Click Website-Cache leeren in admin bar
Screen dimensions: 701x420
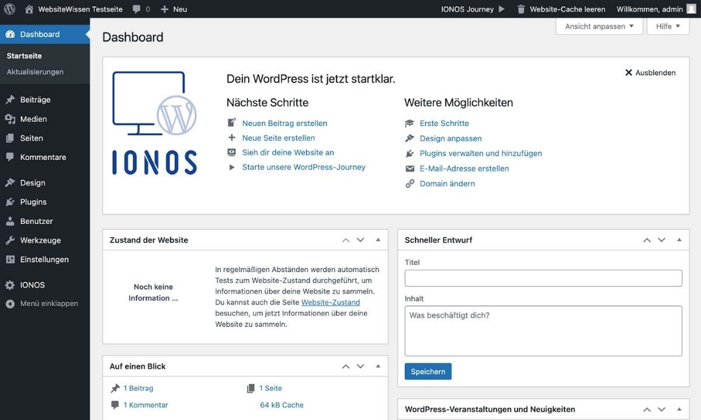click(x=561, y=9)
